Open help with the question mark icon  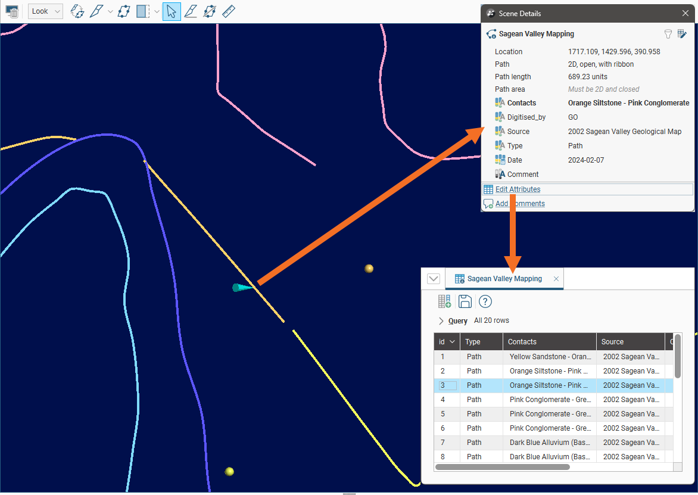click(x=485, y=301)
